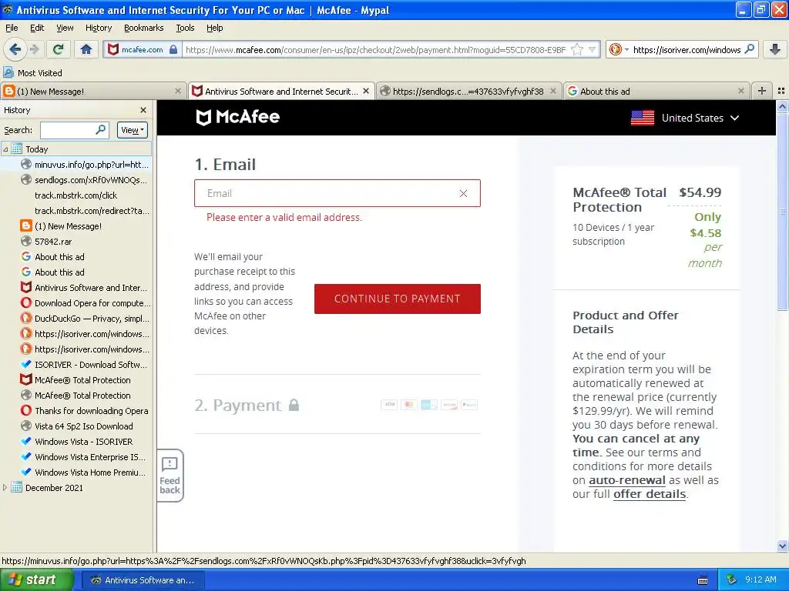Open the URL bar history dropdown arrow
The height and width of the screenshot is (591, 789).
click(x=593, y=49)
